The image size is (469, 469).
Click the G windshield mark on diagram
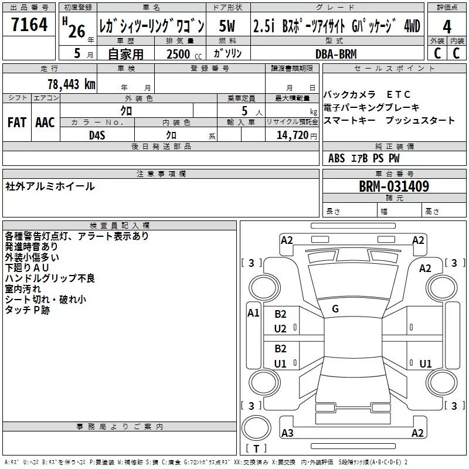click(x=335, y=309)
